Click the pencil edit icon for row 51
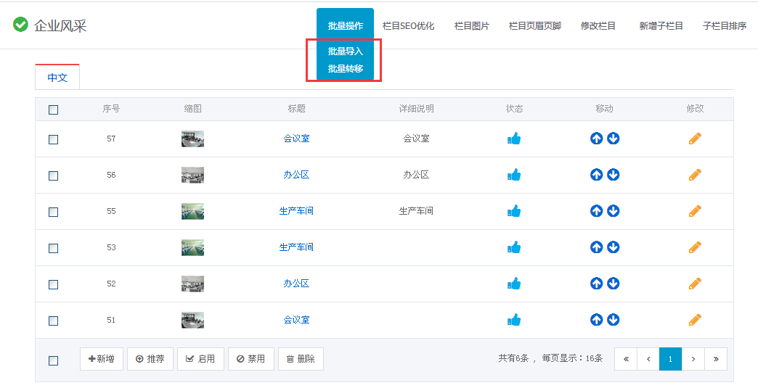 coord(695,320)
